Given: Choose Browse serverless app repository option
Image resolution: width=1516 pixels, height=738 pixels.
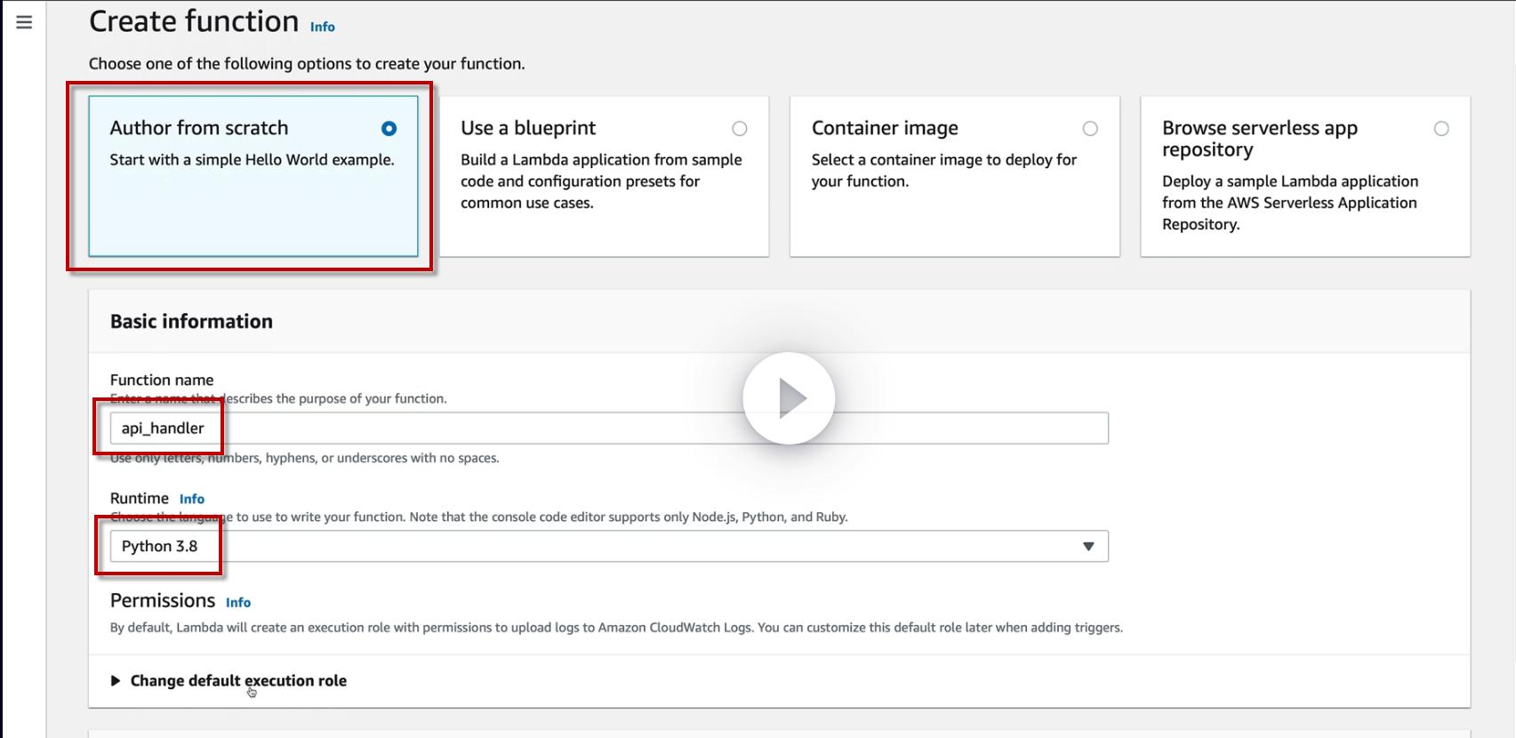Looking at the screenshot, I should [x=1441, y=129].
